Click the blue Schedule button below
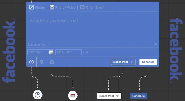 [138, 96]
